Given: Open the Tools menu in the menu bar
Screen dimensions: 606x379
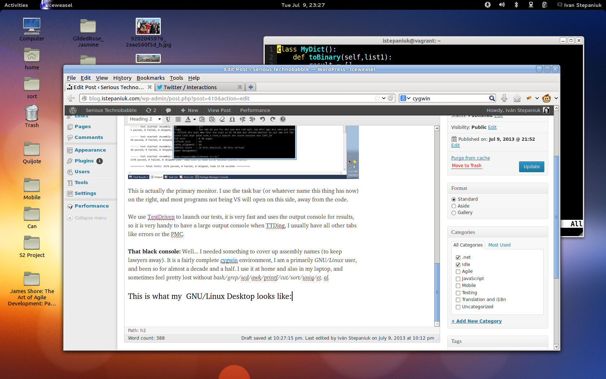Looking at the screenshot, I should [176, 78].
